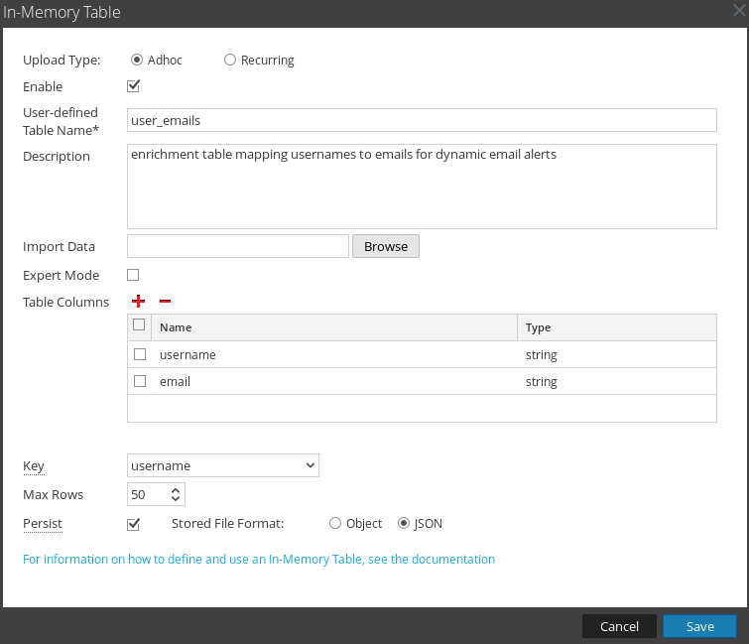Check the select-all columns header checkbox

click(x=139, y=325)
